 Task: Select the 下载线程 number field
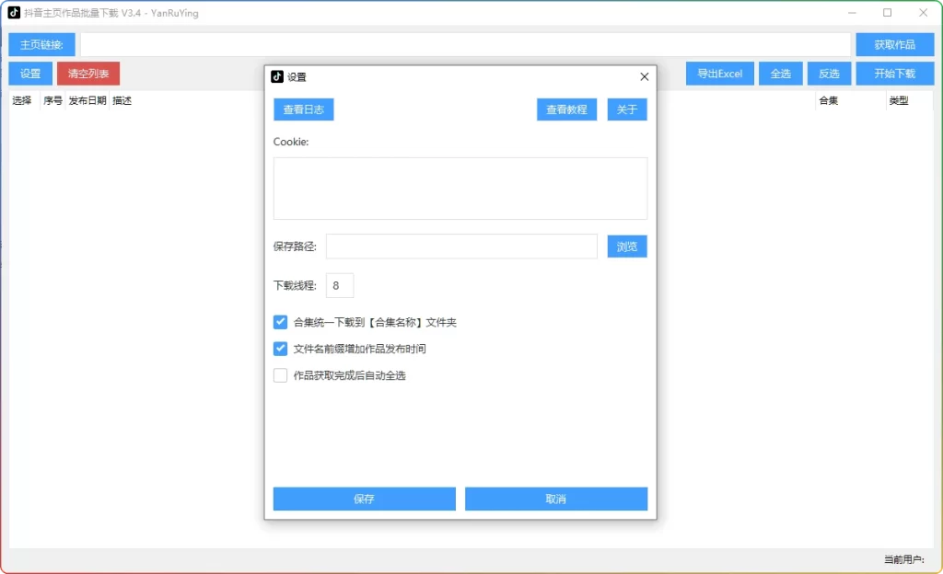click(339, 286)
